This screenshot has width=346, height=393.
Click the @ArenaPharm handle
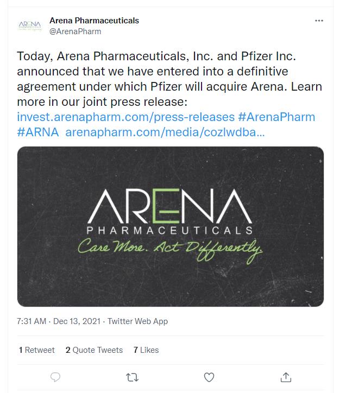[x=75, y=31]
